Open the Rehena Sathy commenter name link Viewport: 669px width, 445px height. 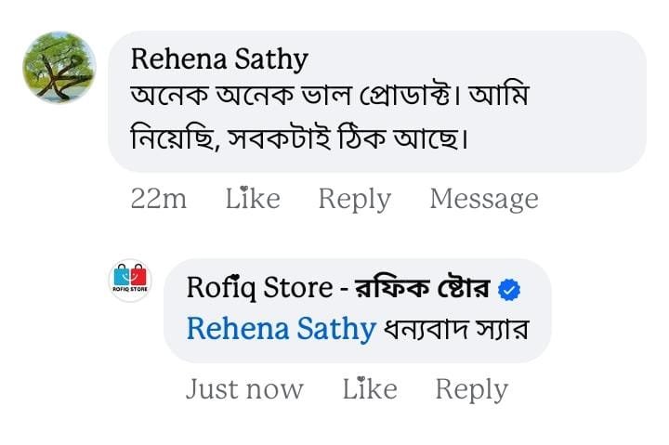[x=219, y=59]
